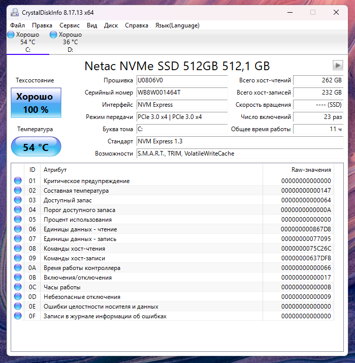Click status orb for Доступный запас row
Viewport: 355px width, 363px height.
click(18, 200)
